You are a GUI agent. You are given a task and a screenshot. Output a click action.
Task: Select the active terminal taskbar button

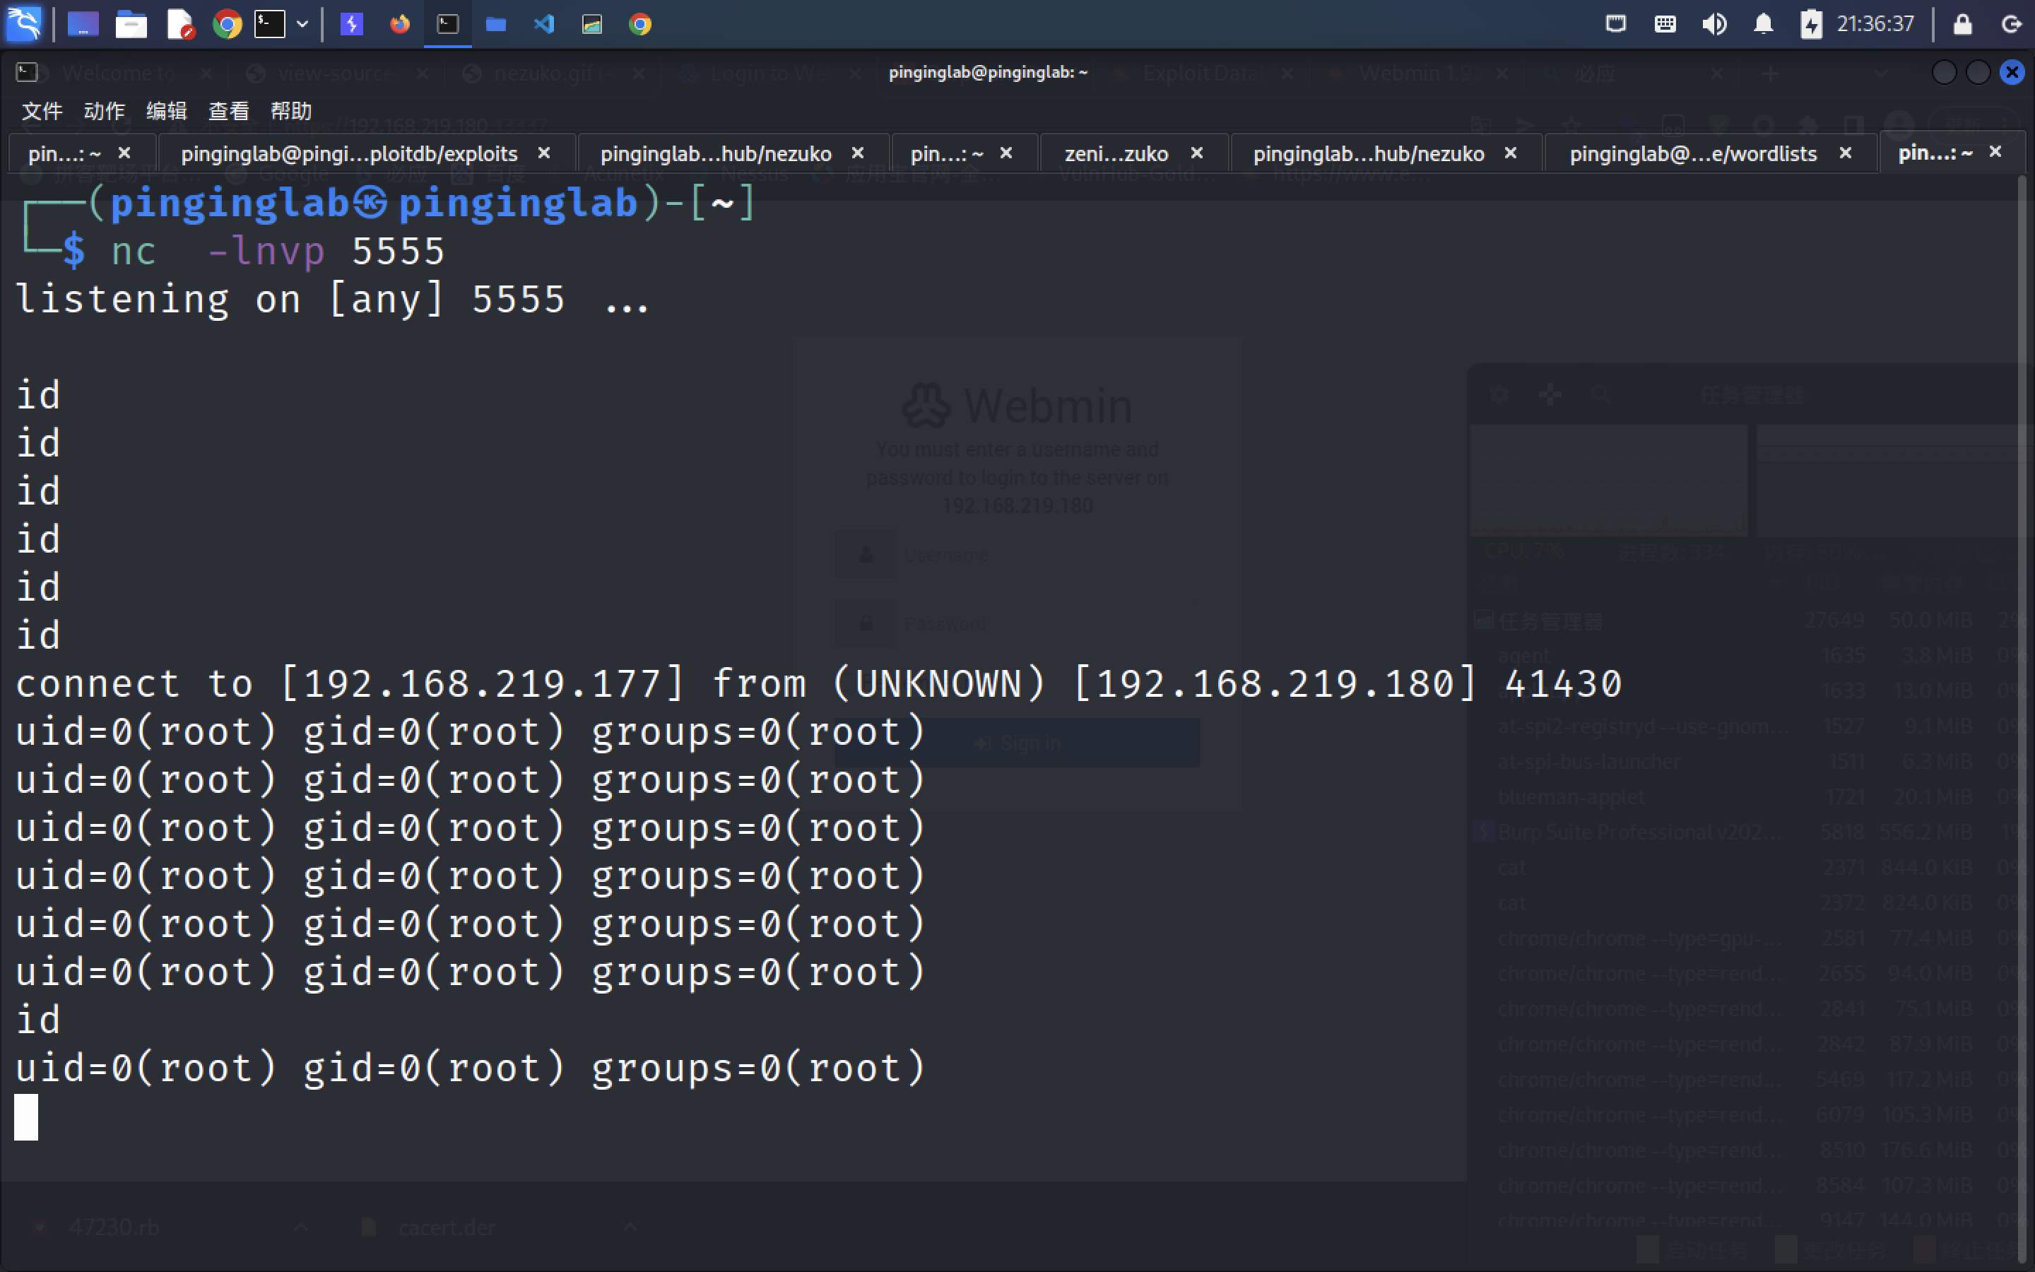pos(447,23)
